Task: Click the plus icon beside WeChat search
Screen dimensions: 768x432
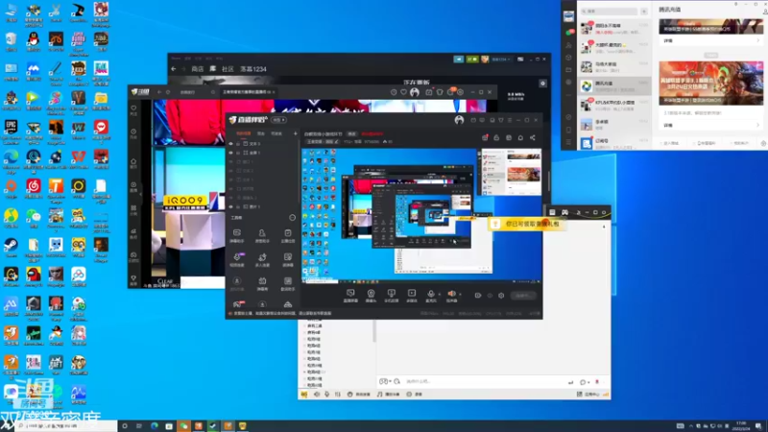Action: pyautogui.click(x=644, y=12)
